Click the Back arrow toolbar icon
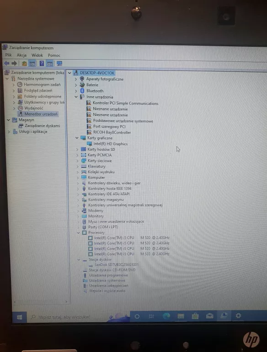The height and width of the screenshot is (352, 267). tap(7, 63)
